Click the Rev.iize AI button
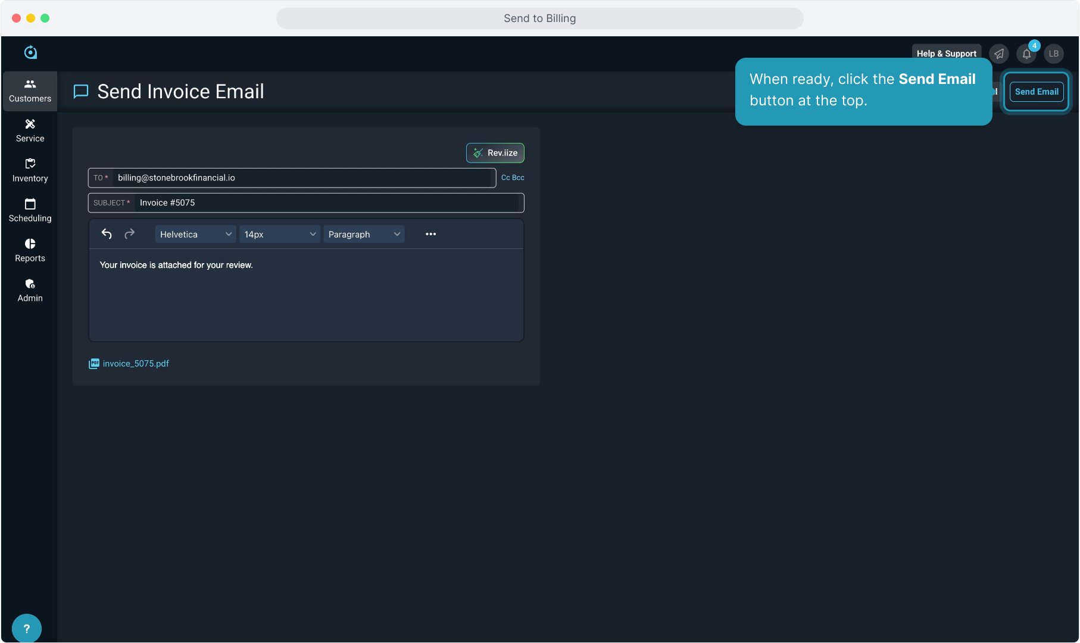This screenshot has width=1080, height=643. pyautogui.click(x=495, y=153)
